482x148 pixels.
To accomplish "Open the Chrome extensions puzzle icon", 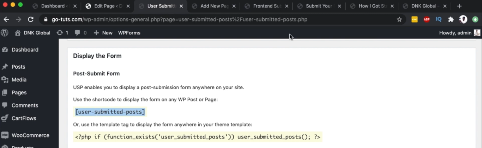I will 451,19.
